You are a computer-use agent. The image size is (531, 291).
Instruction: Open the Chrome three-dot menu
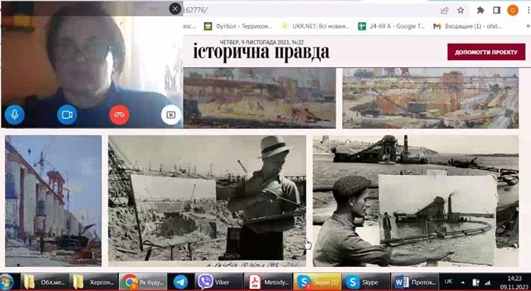pyautogui.click(x=527, y=10)
